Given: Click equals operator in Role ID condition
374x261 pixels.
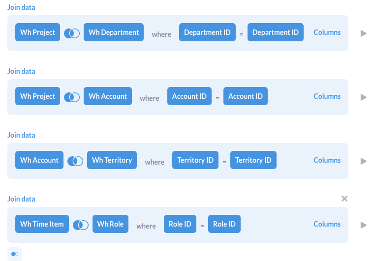Looking at the screenshot, I should point(202,226).
